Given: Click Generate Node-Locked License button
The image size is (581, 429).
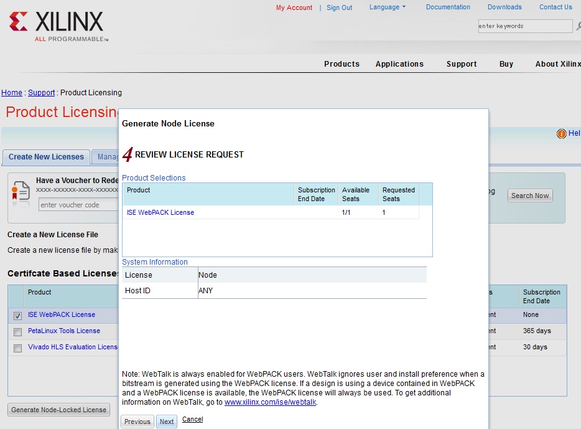Looking at the screenshot, I should click(x=58, y=410).
